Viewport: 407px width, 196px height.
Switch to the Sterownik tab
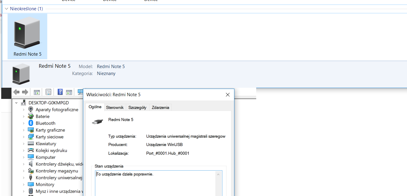115,107
